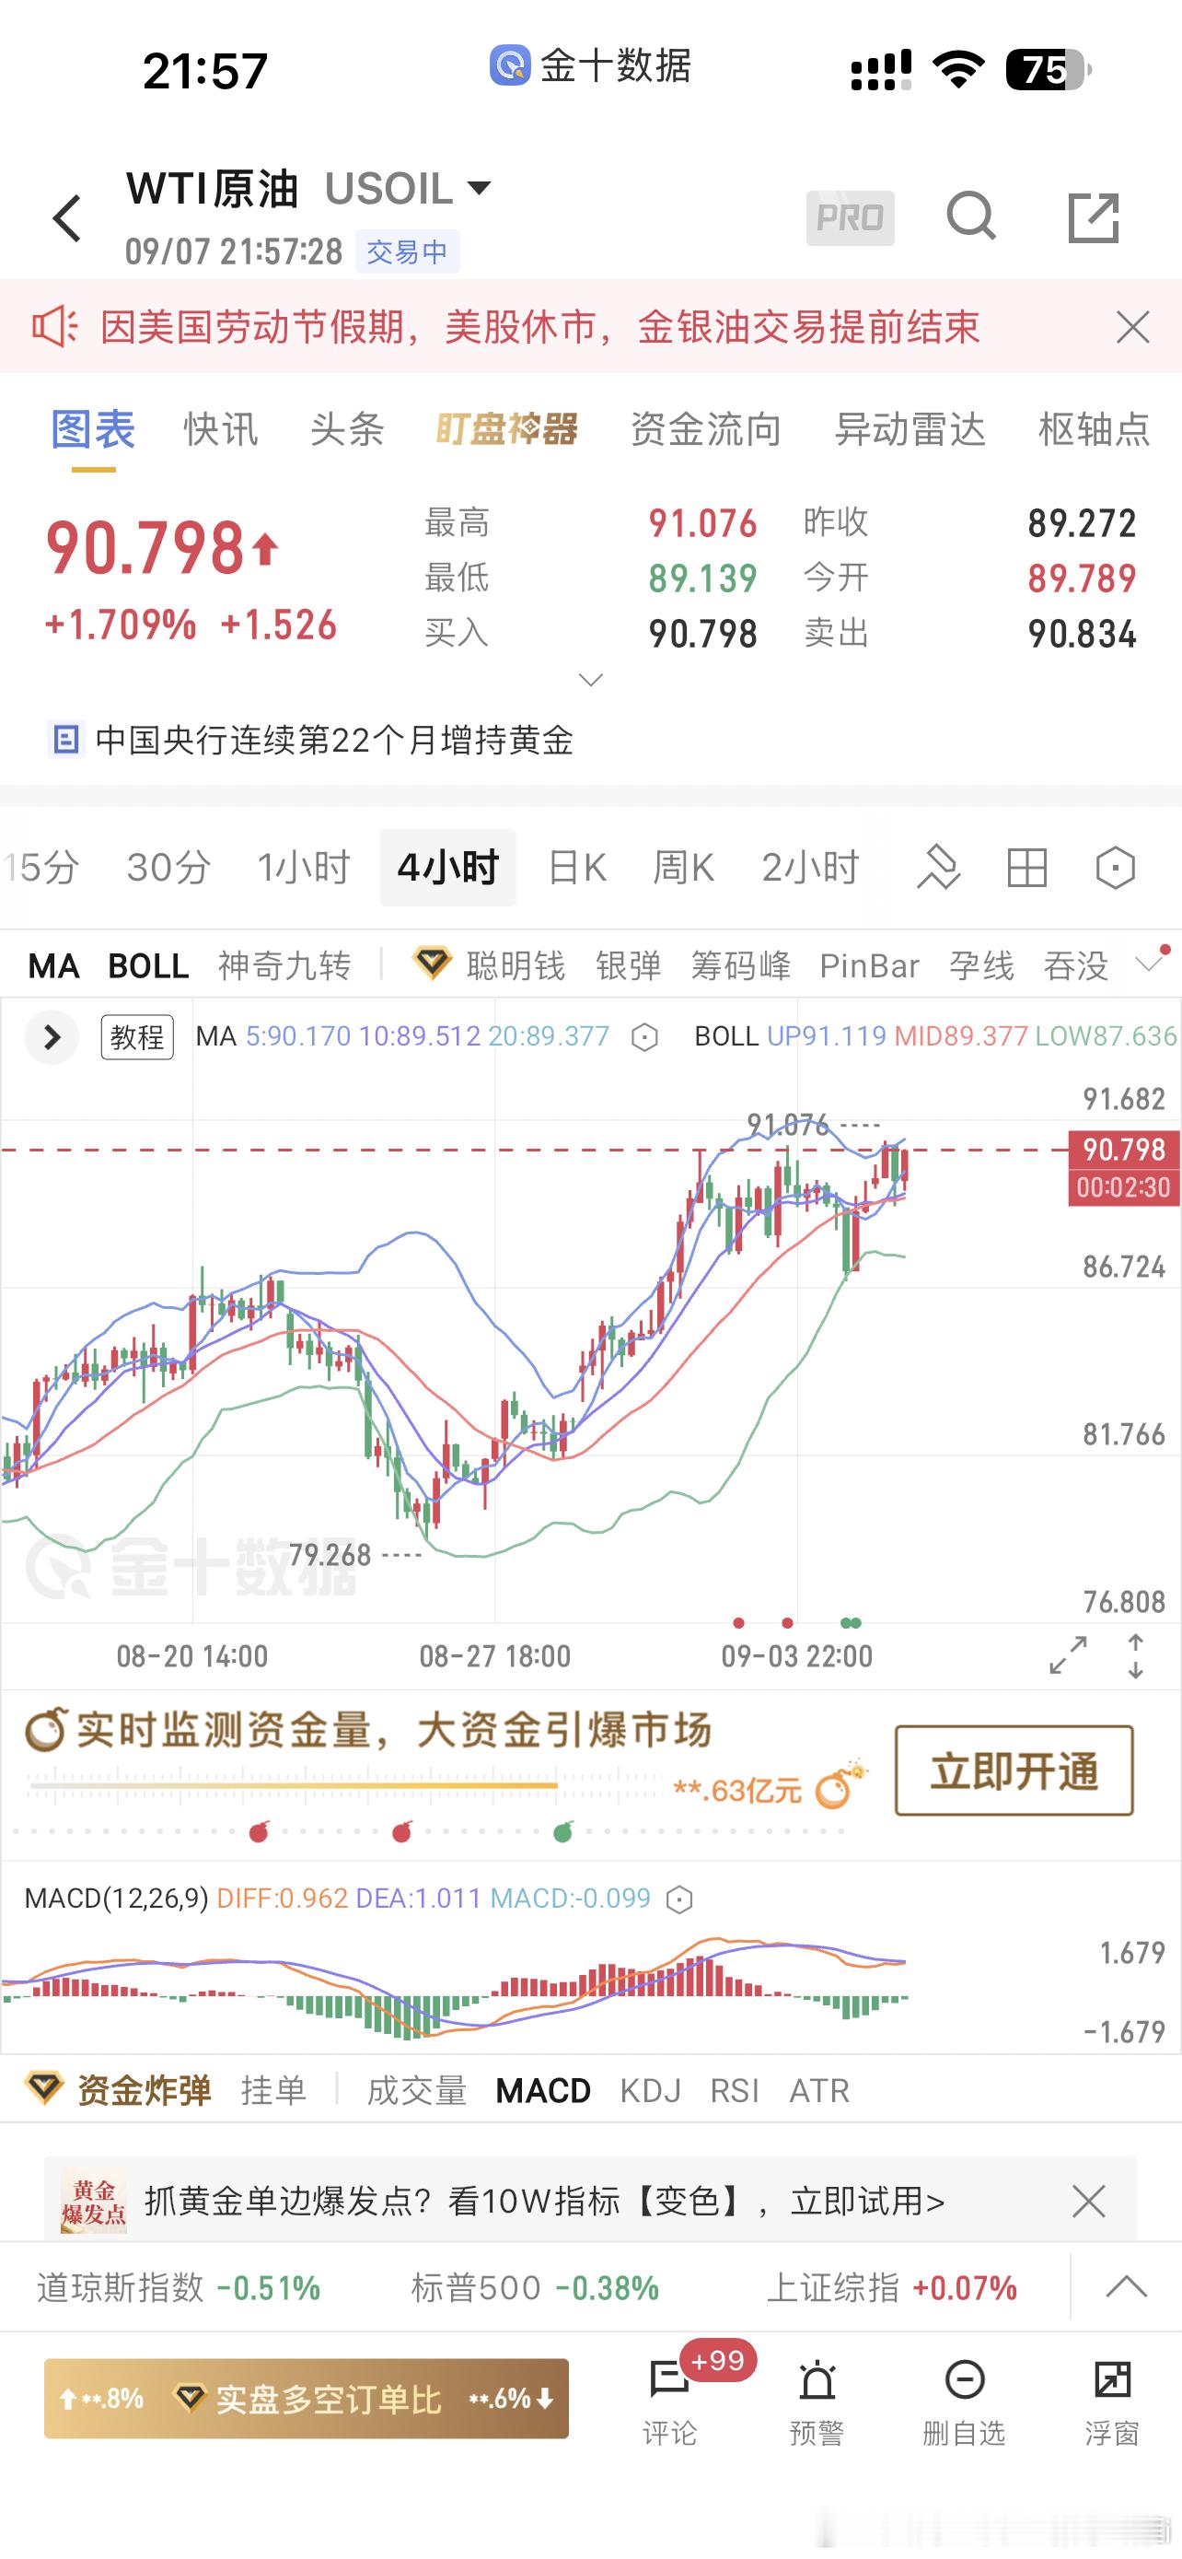Switch sub-chart to ATR
1182x2559 pixels.
coord(818,2091)
